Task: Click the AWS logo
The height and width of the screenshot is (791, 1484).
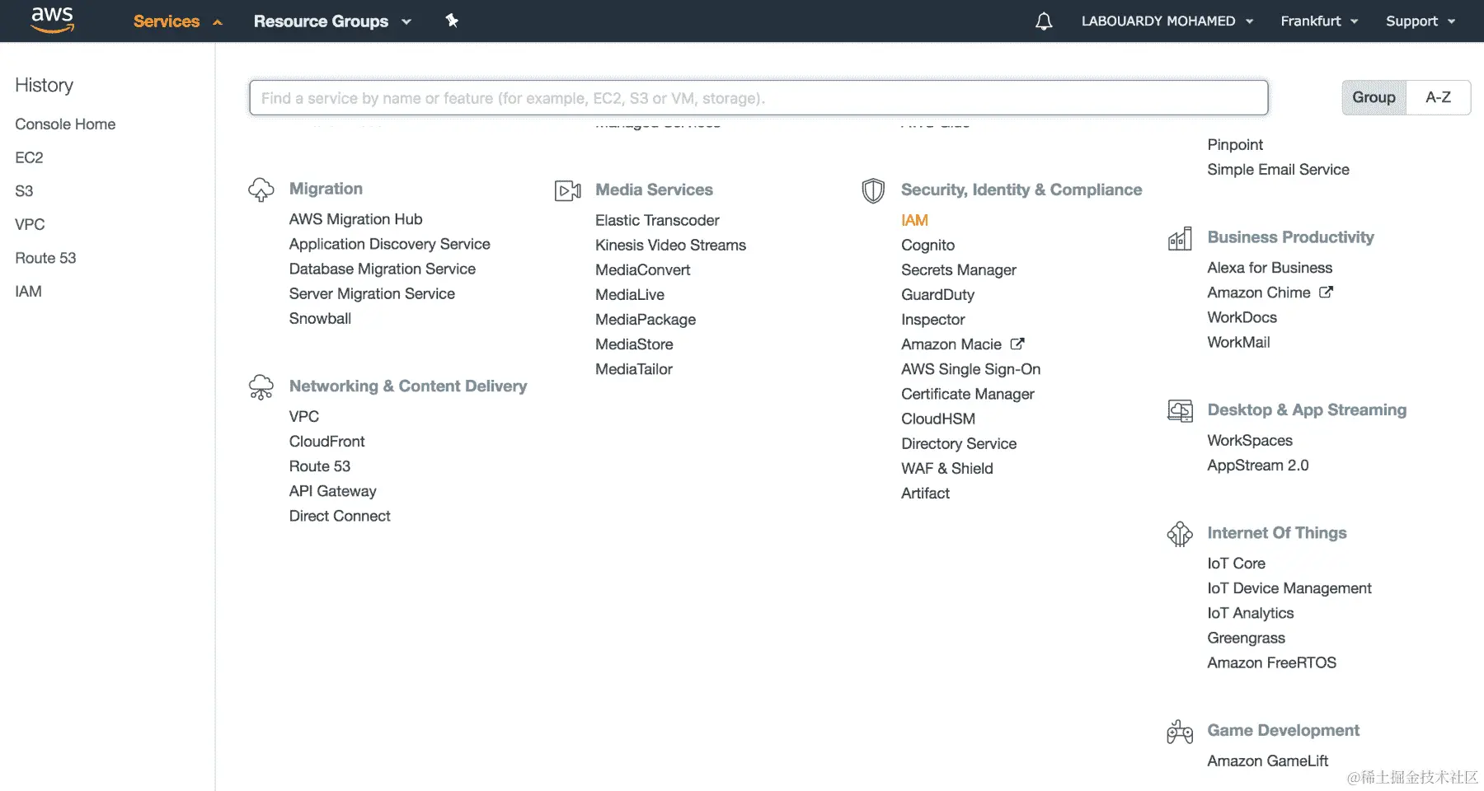Action: point(52,20)
